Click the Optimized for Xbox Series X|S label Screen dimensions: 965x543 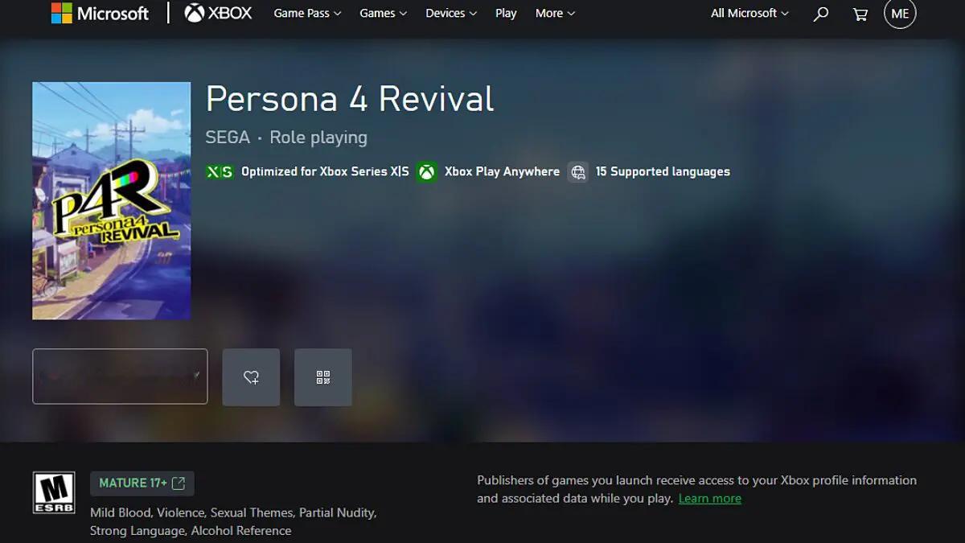tap(325, 171)
